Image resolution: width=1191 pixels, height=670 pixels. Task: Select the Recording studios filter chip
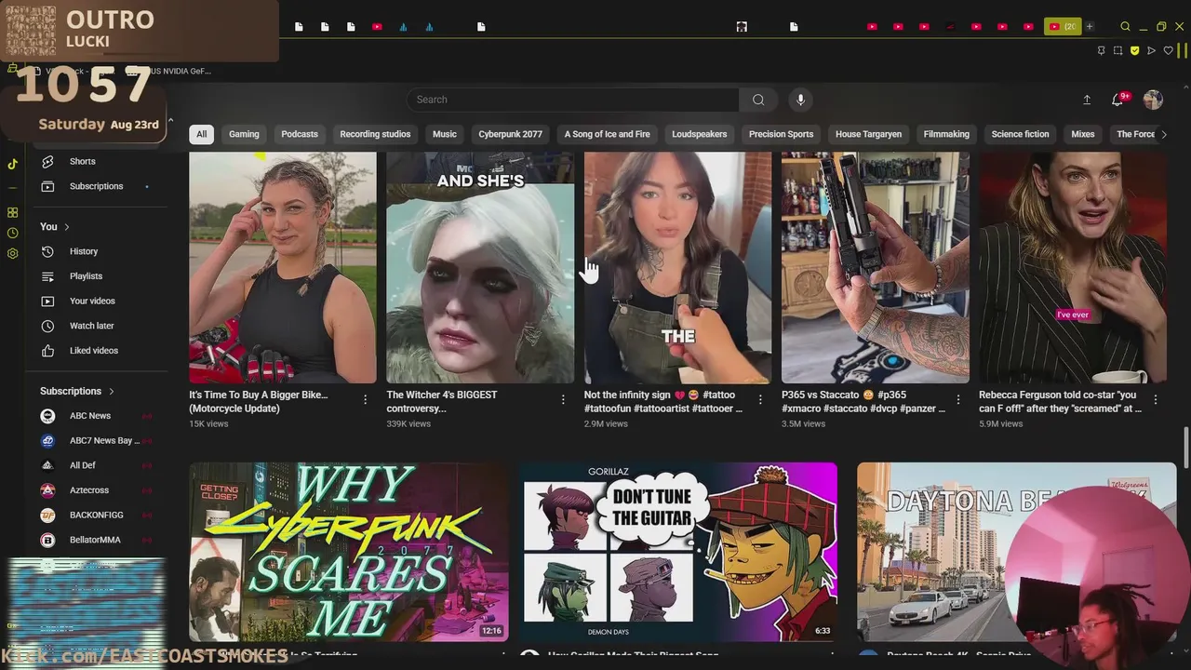[375, 134]
